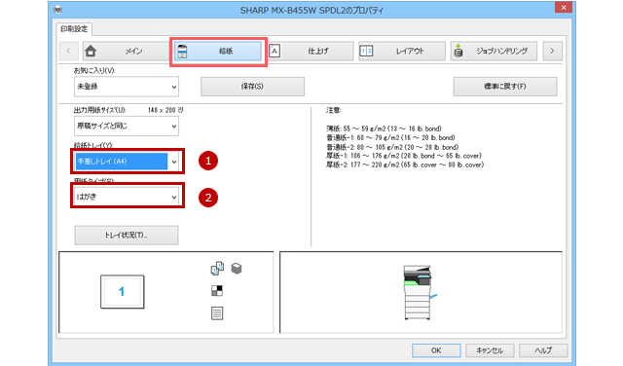Image resolution: width=623 pixels, height=366 pixels.
Task: Open the 仕上げ tab
Action: pyautogui.click(x=310, y=51)
